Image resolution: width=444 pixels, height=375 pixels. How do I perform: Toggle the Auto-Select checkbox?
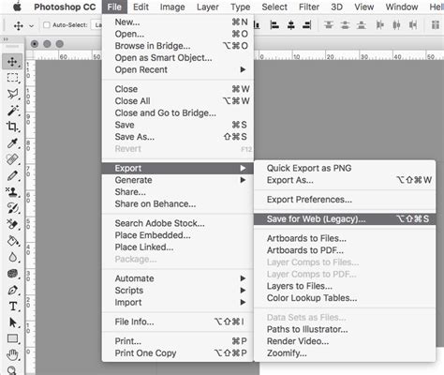tap(46, 25)
